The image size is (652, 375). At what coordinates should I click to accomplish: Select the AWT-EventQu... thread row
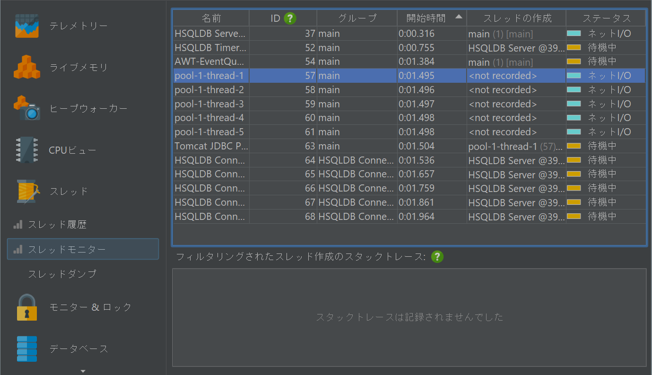point(409,61)
